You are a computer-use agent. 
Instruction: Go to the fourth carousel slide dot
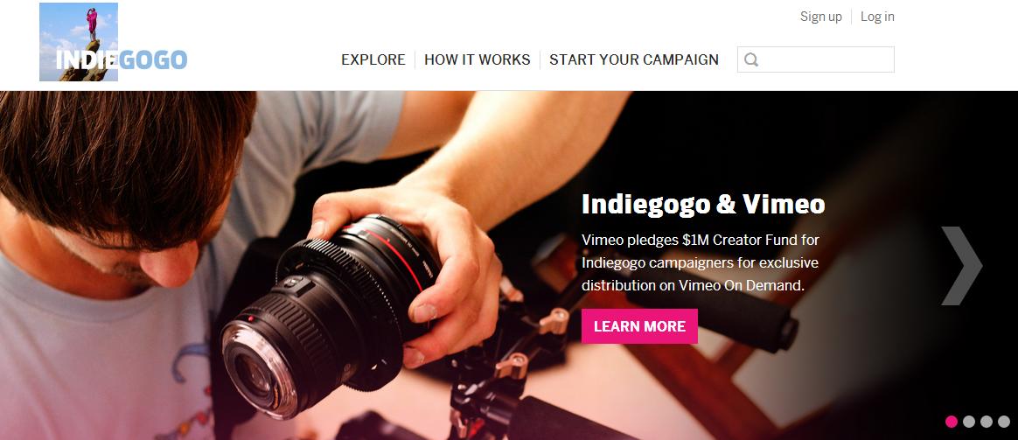click(x=1004, y=421)
